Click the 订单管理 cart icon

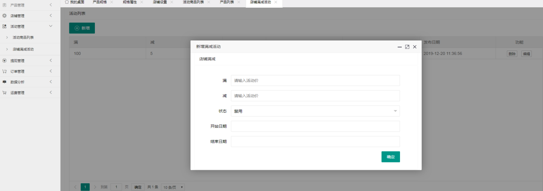click(5, 71)
